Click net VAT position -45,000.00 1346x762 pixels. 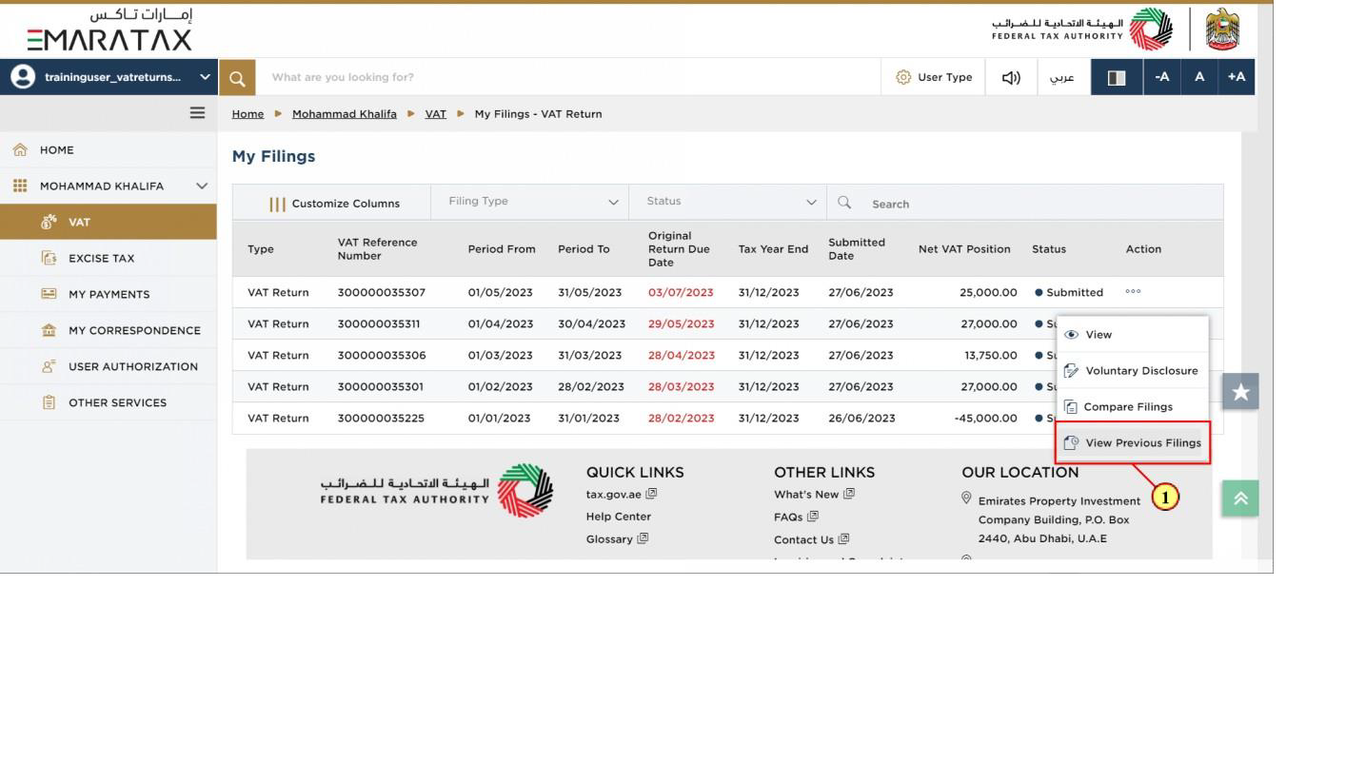tap(985, 418)
